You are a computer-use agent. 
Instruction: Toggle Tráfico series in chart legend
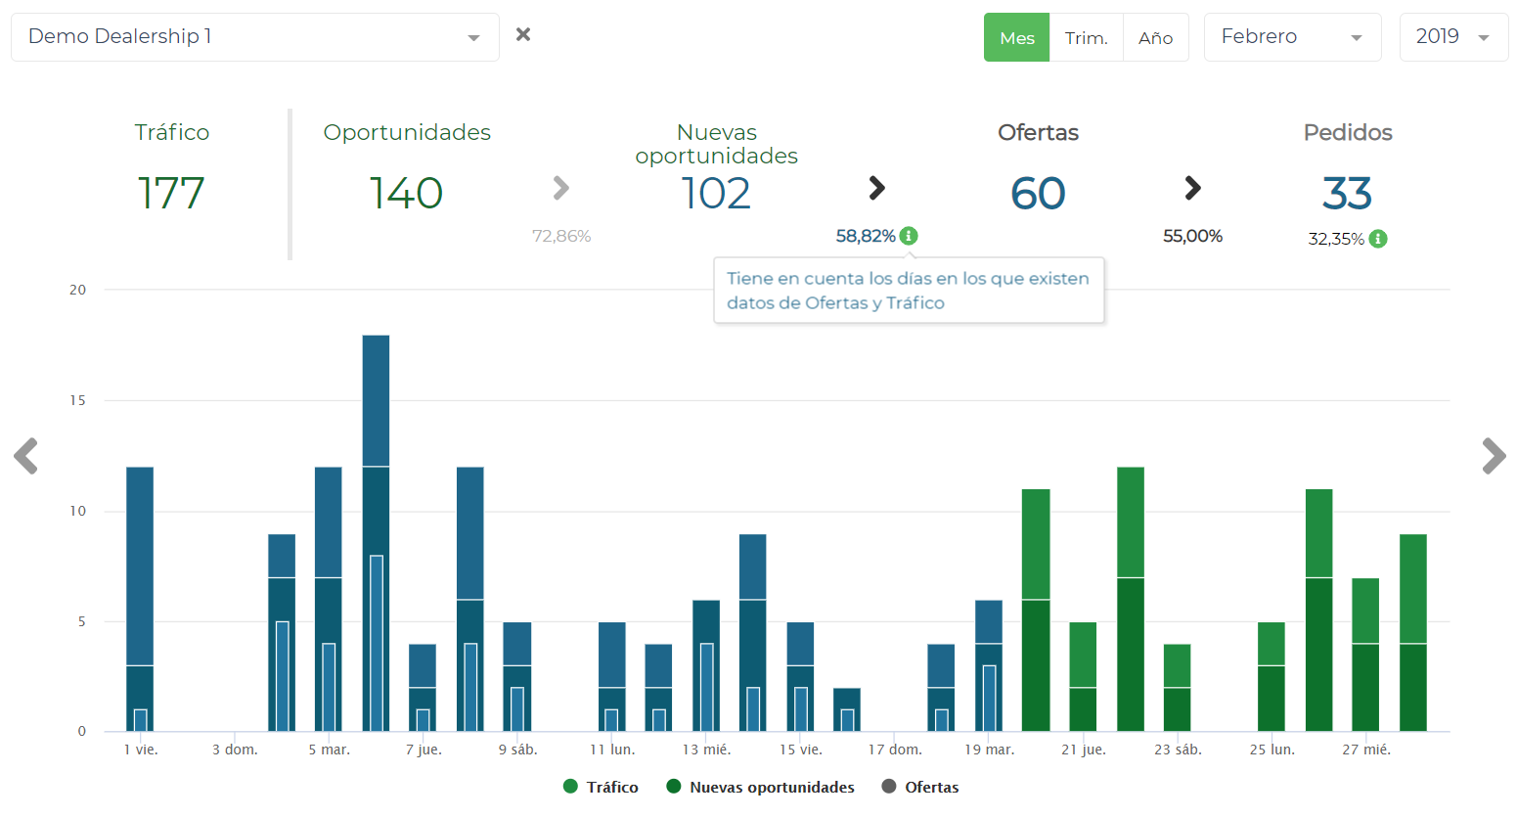coord(601,787)
